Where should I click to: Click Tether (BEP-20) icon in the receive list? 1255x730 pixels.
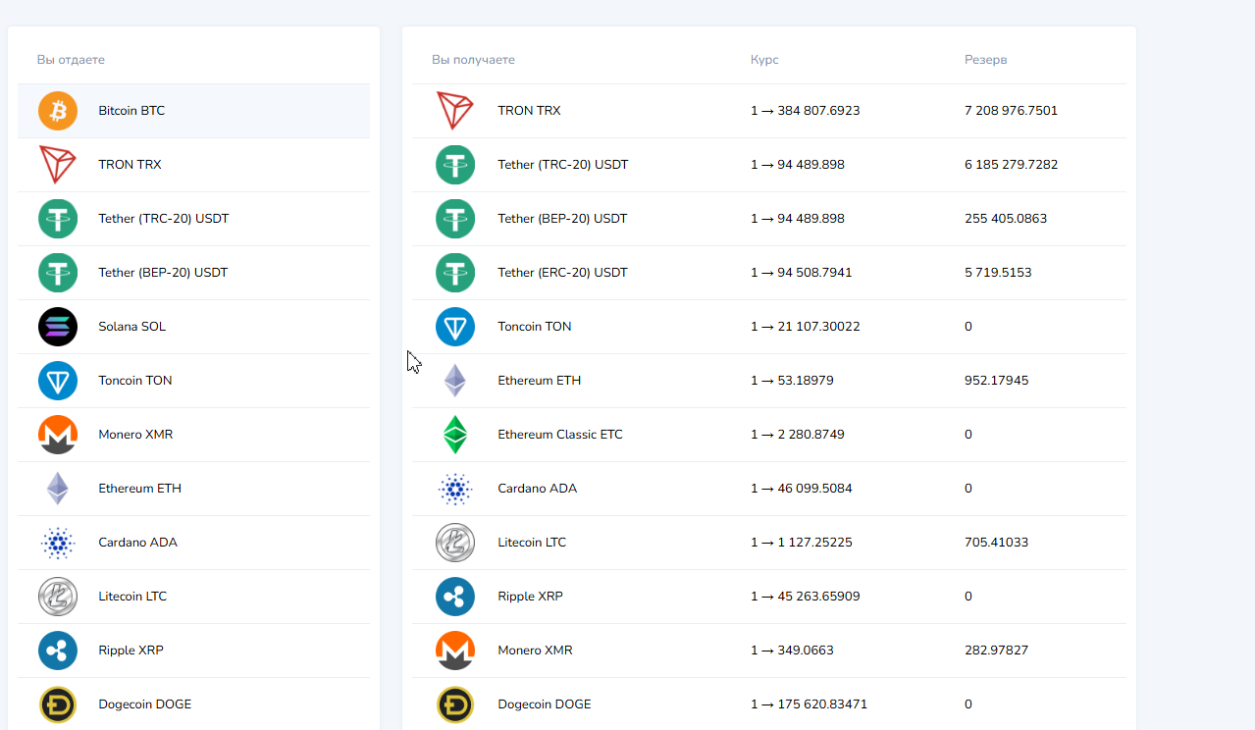coord(455,219)
